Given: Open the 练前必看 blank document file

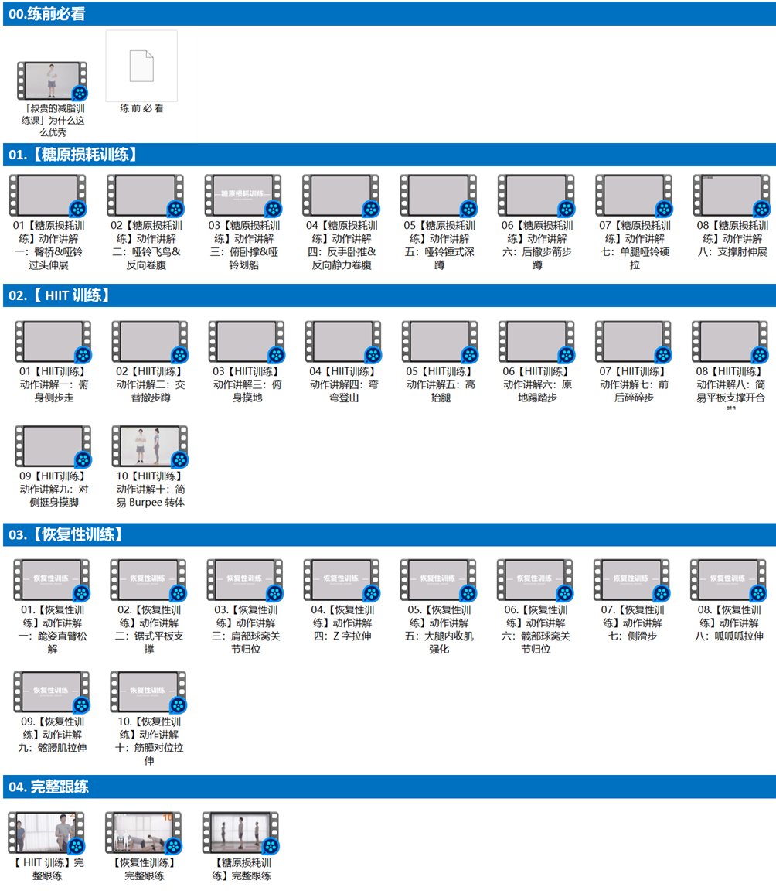Looking at the screenshot, I should coord(141,67).
